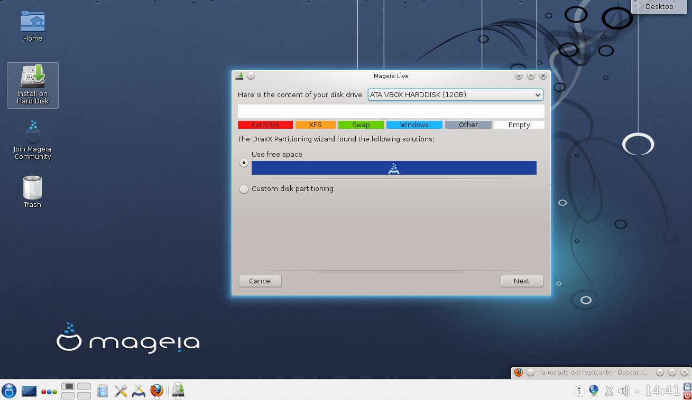Viewport: 692px width, 400px height.
Task: Toggle on-all-desktops for the Firefox window
Action: (x=531, y=373)
